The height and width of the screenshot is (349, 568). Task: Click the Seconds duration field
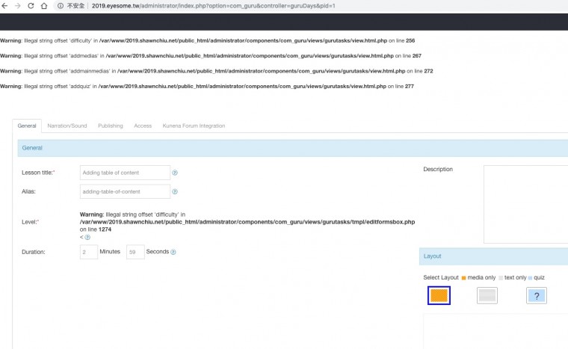pos(135,252)
